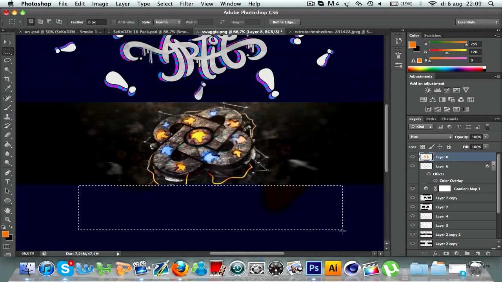Hide Gradient Map 1 layer

pos(412,188)
